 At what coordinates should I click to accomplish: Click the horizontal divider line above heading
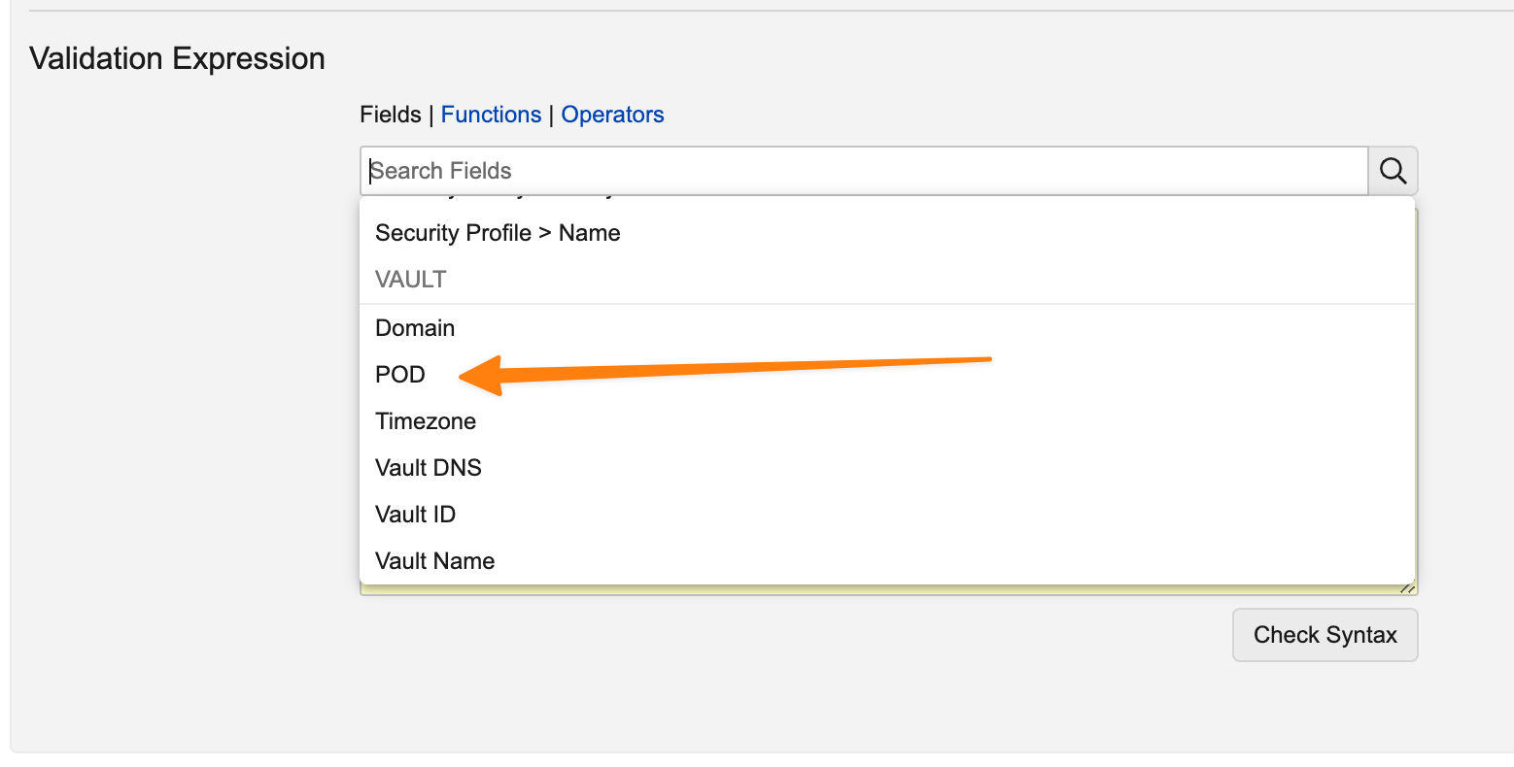click(772, 11)
